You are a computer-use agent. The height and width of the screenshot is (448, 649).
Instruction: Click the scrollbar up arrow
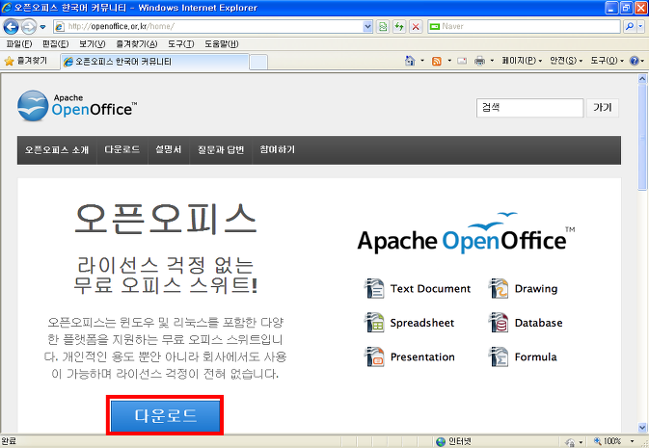tap(642, 79)
